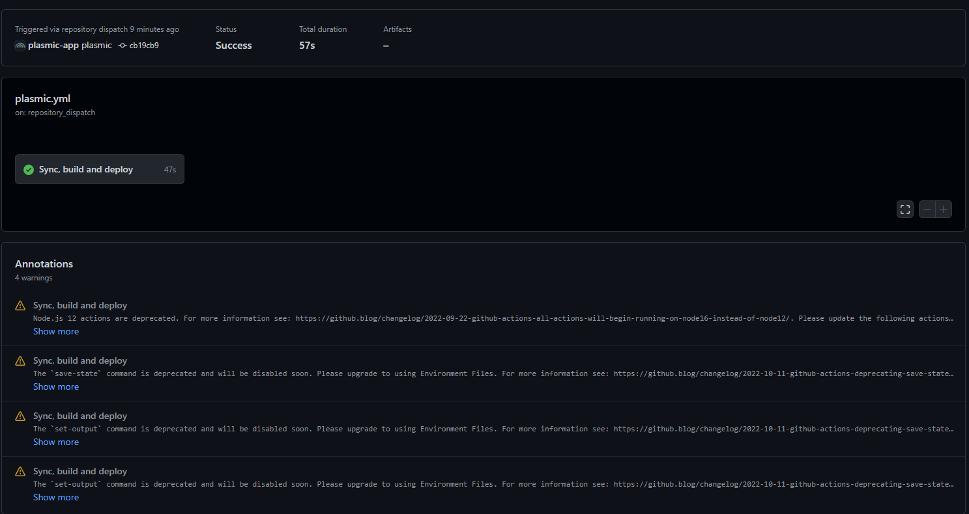Open commit cb19cb9

(x=144, y=46)
